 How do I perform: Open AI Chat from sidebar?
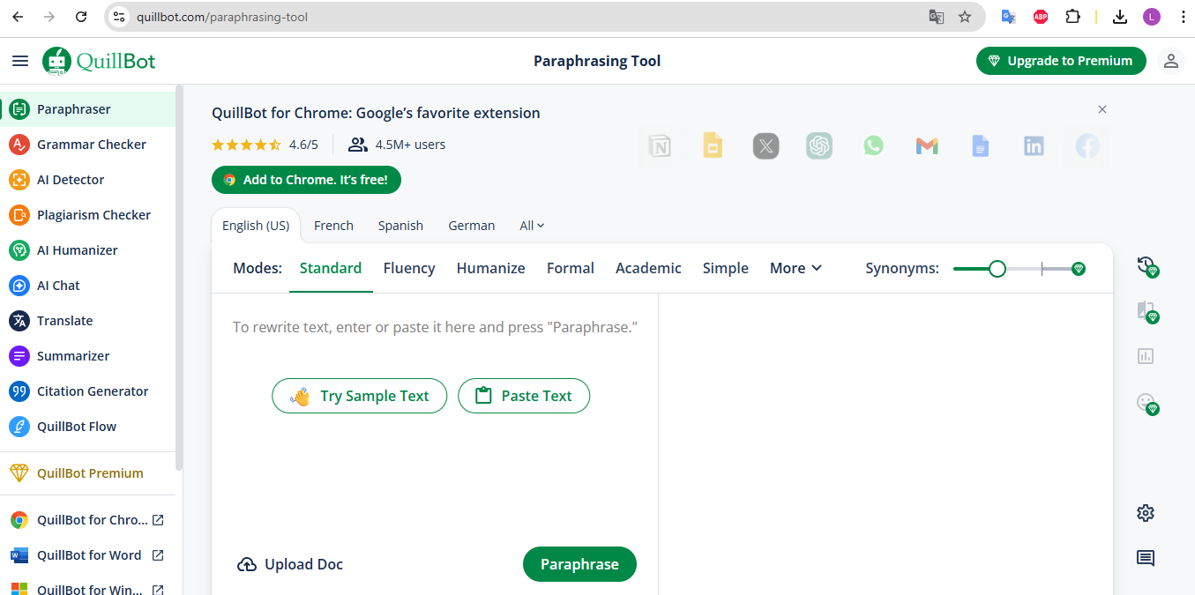88,286
